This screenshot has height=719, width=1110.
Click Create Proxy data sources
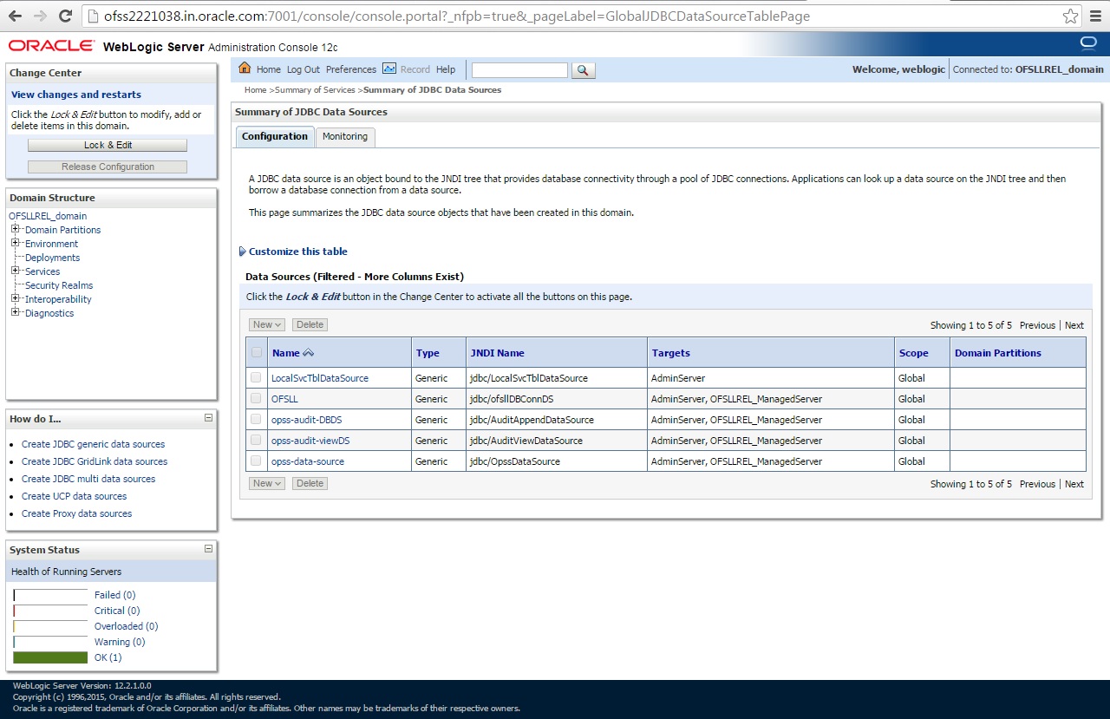tap(76, 513)
